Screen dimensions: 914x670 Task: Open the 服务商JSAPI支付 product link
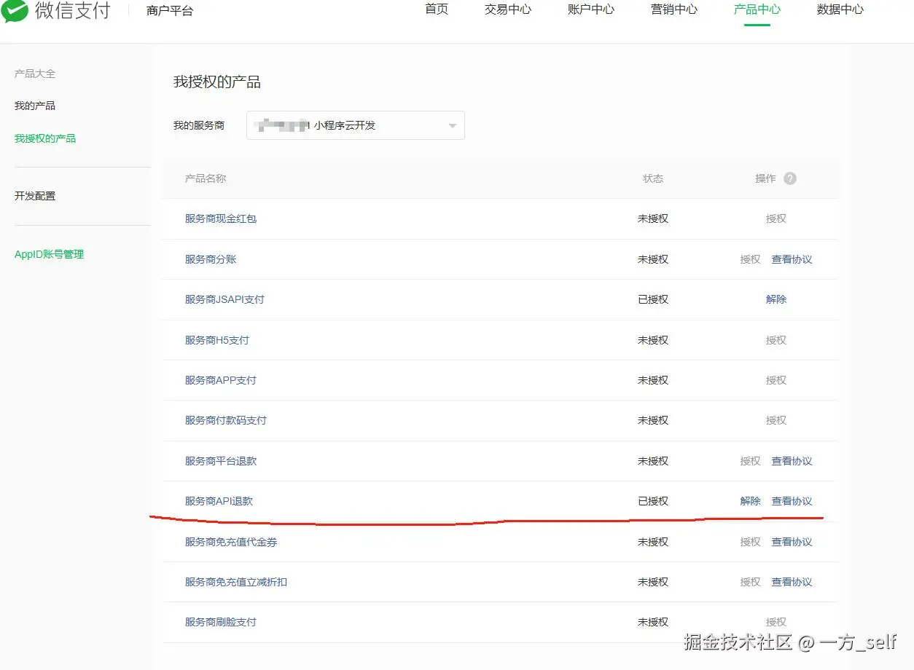point(224,299)
